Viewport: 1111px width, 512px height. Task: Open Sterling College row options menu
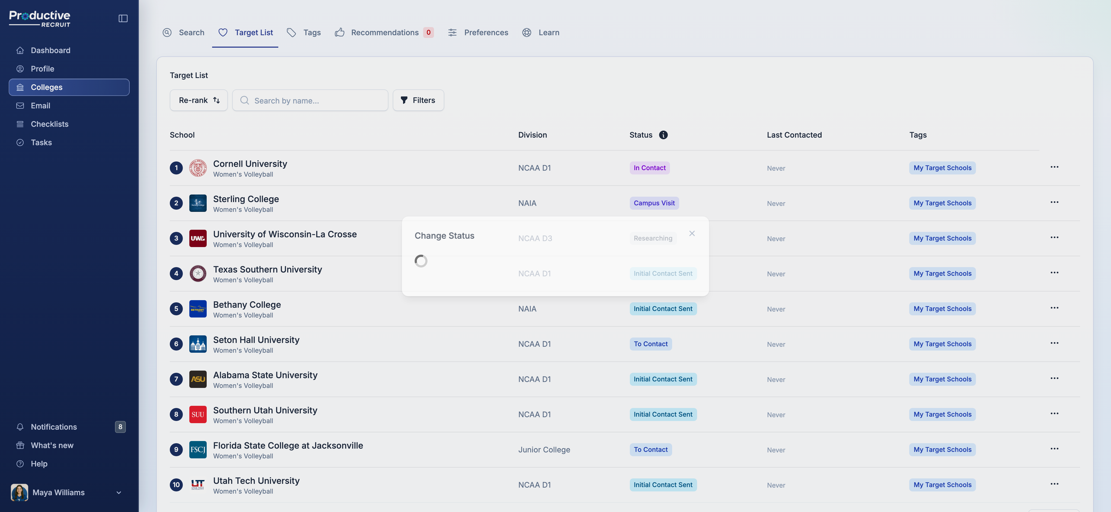pyautogui.click(x=1054, y=202)
